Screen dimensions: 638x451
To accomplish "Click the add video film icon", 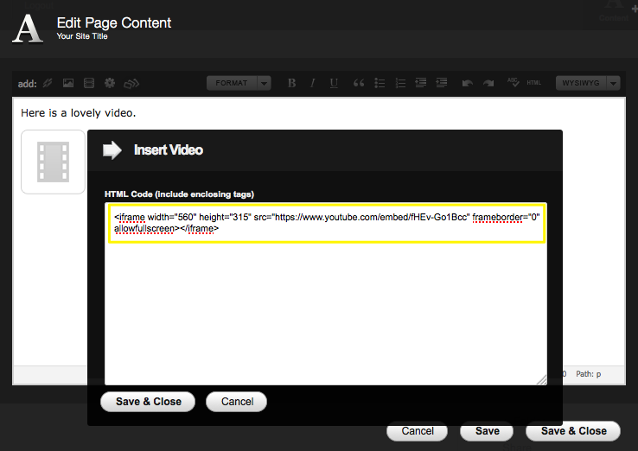I will [x=88, y=84].
